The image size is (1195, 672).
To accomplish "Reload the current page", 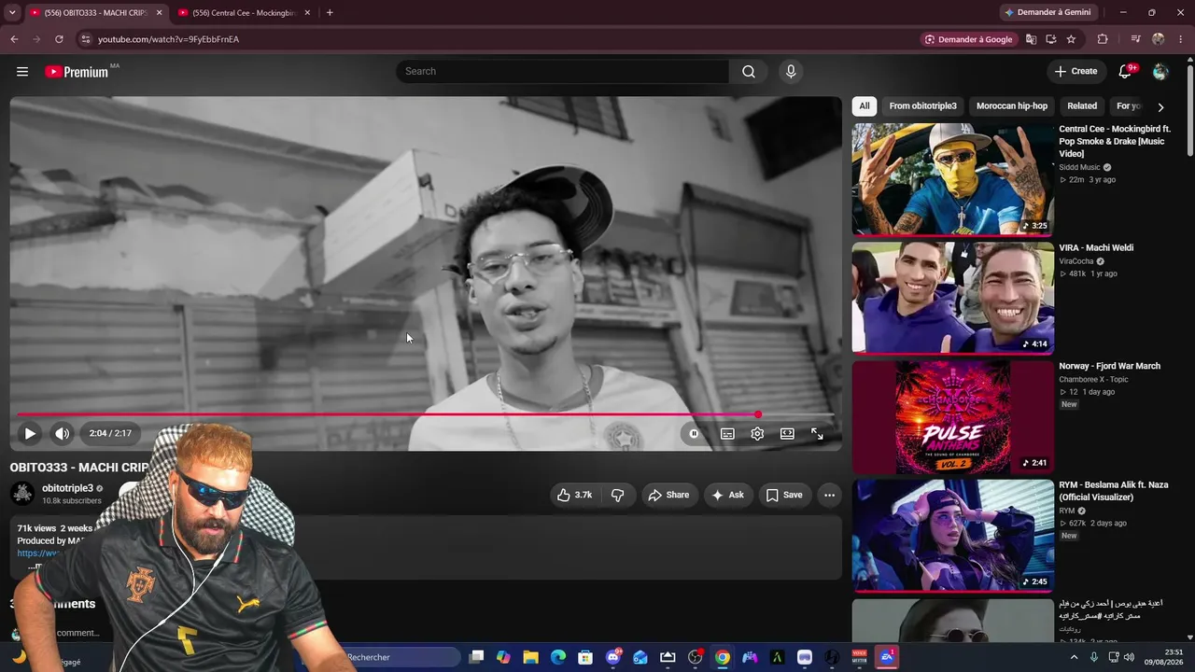I will (59, 39).
